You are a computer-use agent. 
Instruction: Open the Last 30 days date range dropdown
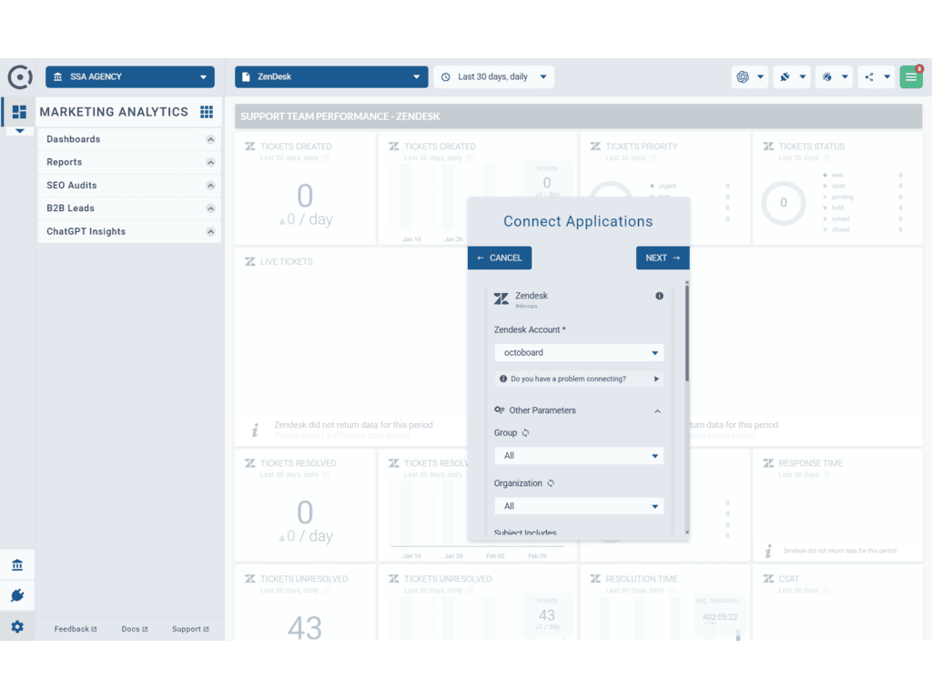tap(494, 77)
